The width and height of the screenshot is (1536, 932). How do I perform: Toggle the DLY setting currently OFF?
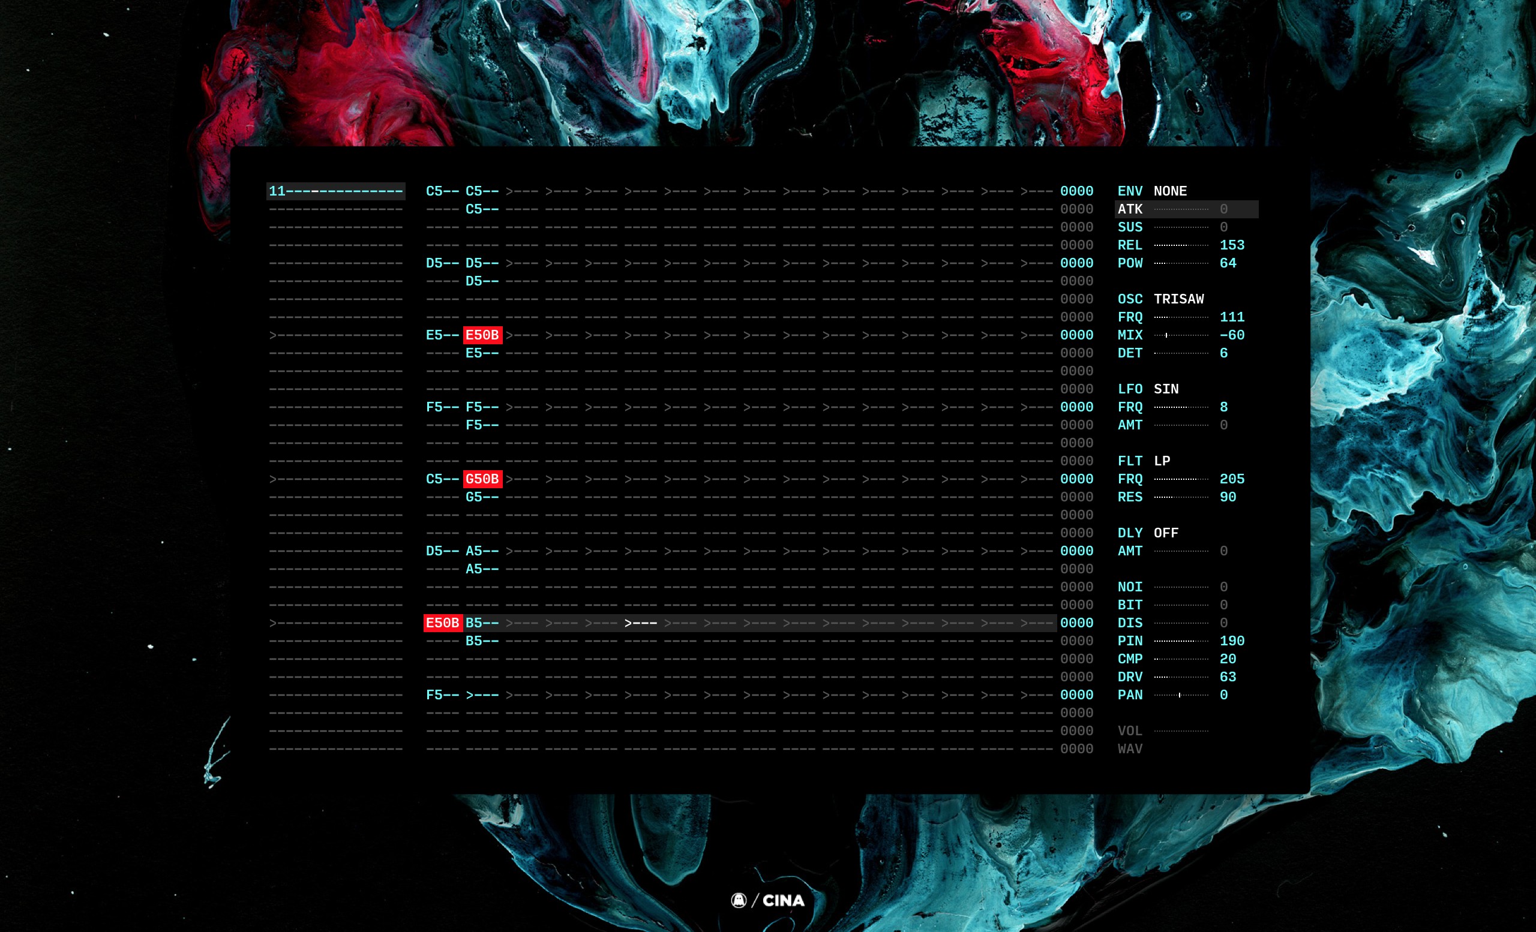(1166, 533)
